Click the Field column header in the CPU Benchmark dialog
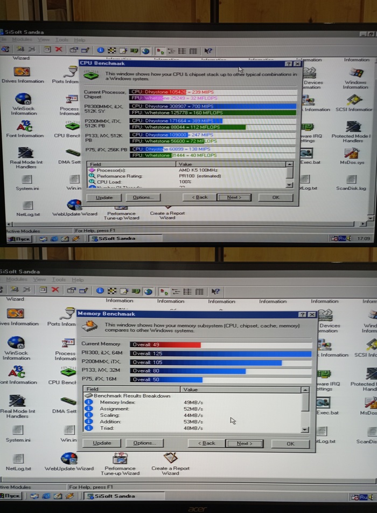377x513 pixels. pyautogui.click(x=131, y=164)
